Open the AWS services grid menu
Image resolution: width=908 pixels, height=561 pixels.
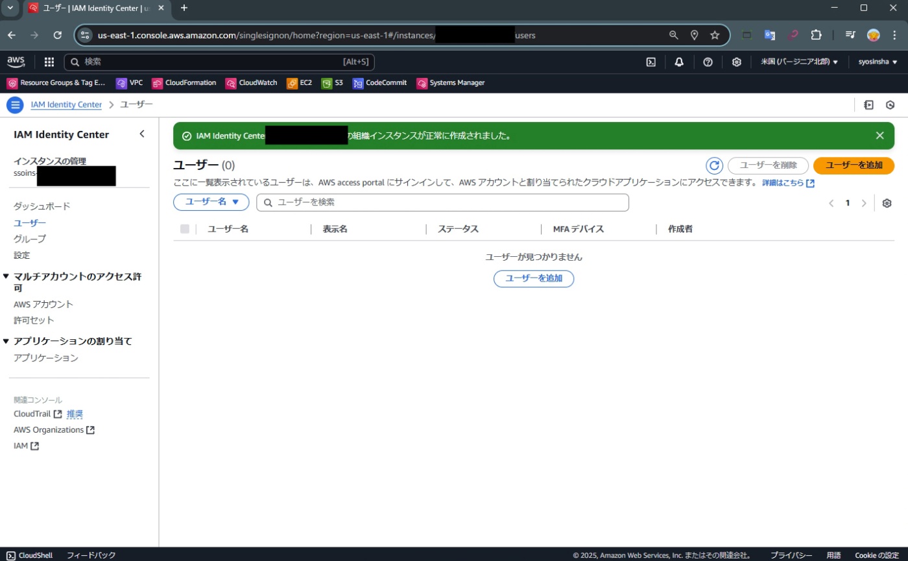point(49,62)
